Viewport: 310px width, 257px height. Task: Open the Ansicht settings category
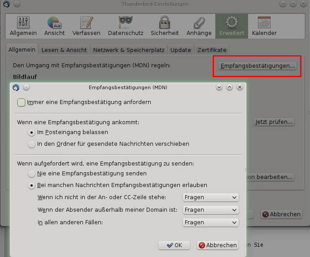[x=55, y=26]
